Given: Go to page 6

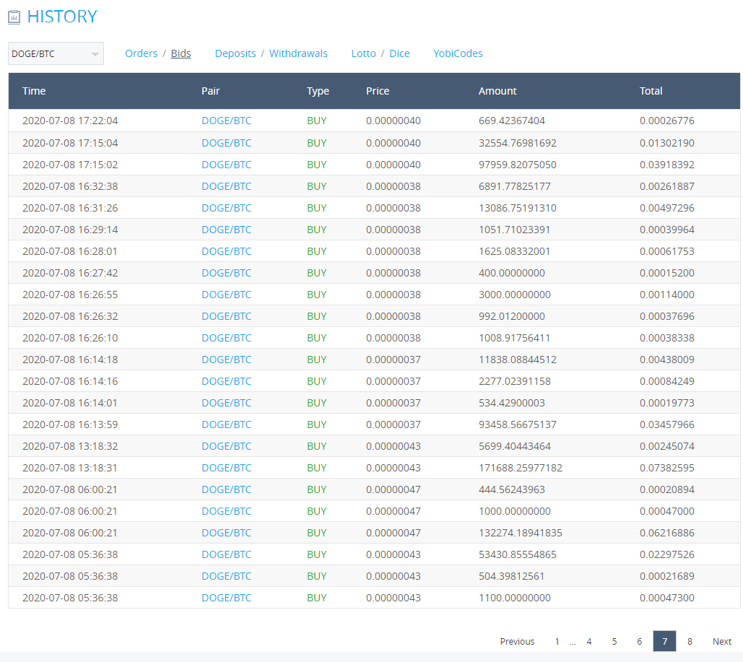Looking at the screenshot, I should (x=640, y=641).
